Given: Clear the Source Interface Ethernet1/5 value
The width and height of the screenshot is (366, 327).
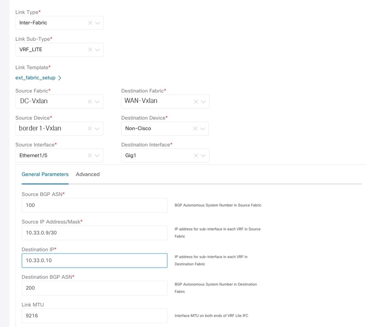Looking at the screenshot, I should click(x=90, y=155).
